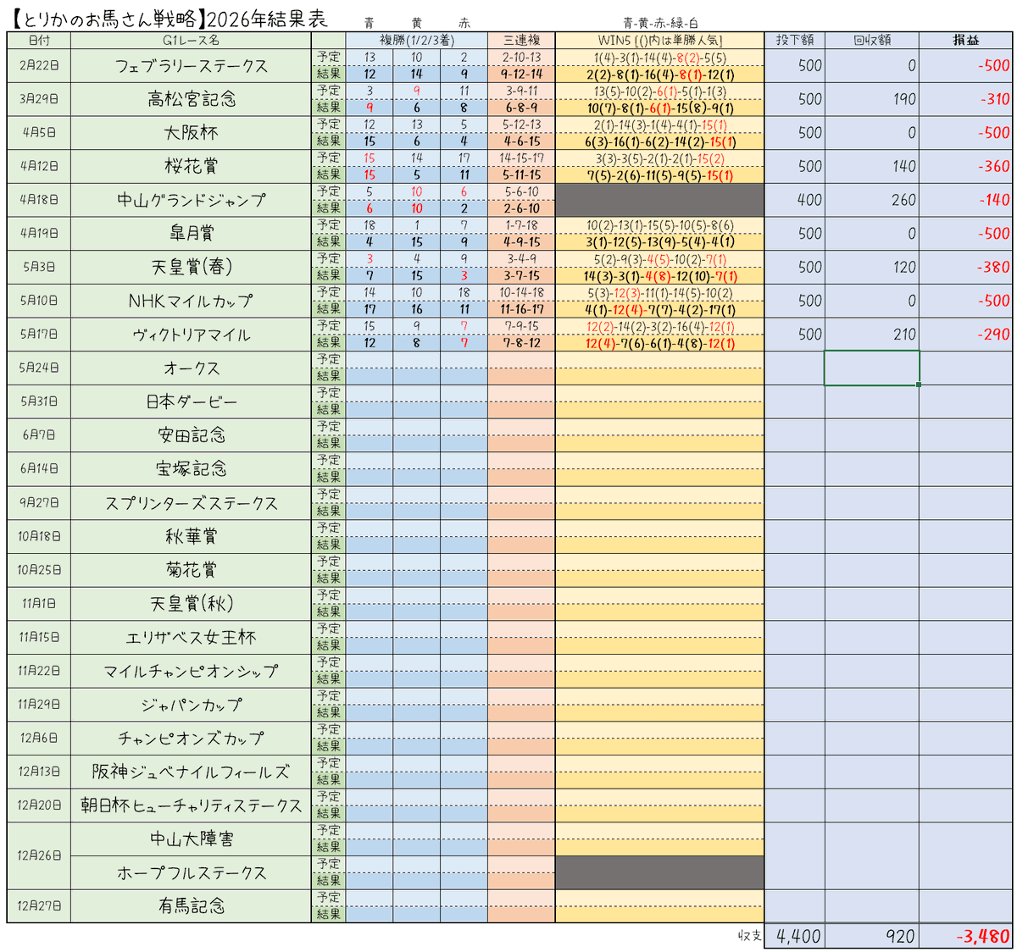Select the 三連複 header cell
The width and height of the screenshot is (1017, 952).
pos(521,40)
